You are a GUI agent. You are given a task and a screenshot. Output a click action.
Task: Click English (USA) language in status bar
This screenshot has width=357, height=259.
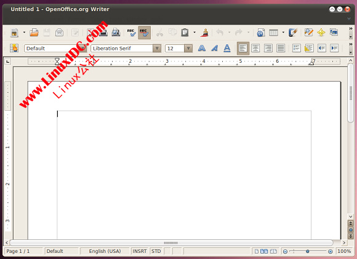coord(105,251)
